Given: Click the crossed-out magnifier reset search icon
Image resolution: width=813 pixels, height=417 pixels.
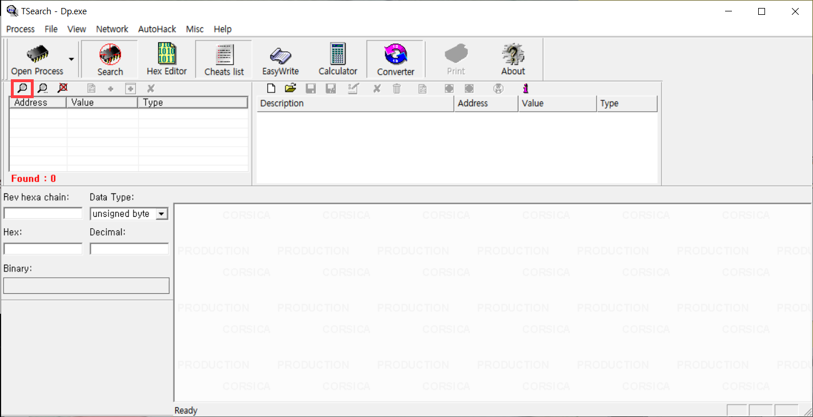Looking at the screenshot, I should (x=63, y=88).
